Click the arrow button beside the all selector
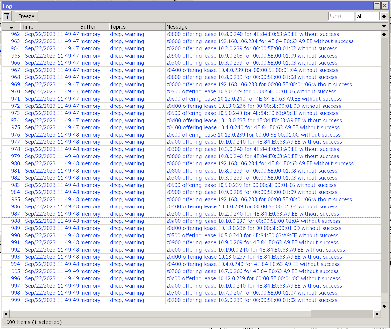 [x=384, y=16]
